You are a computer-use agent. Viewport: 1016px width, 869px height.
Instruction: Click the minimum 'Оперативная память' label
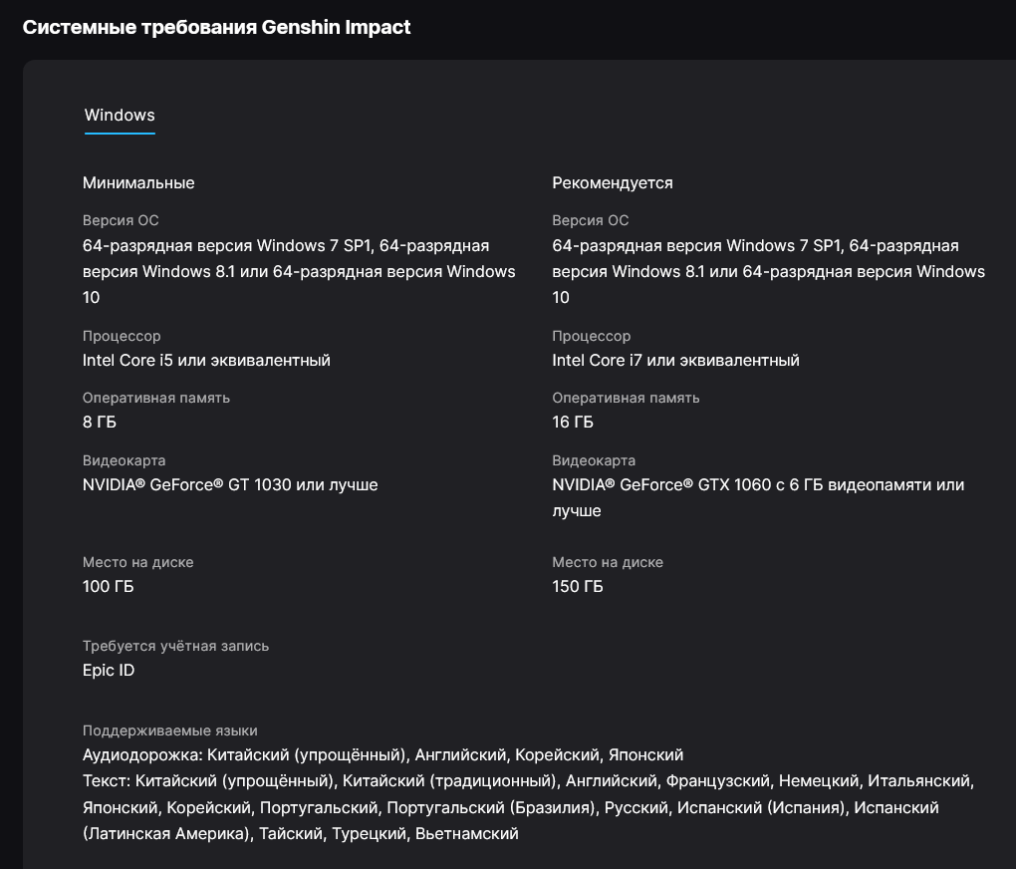[x=155, y=398]
